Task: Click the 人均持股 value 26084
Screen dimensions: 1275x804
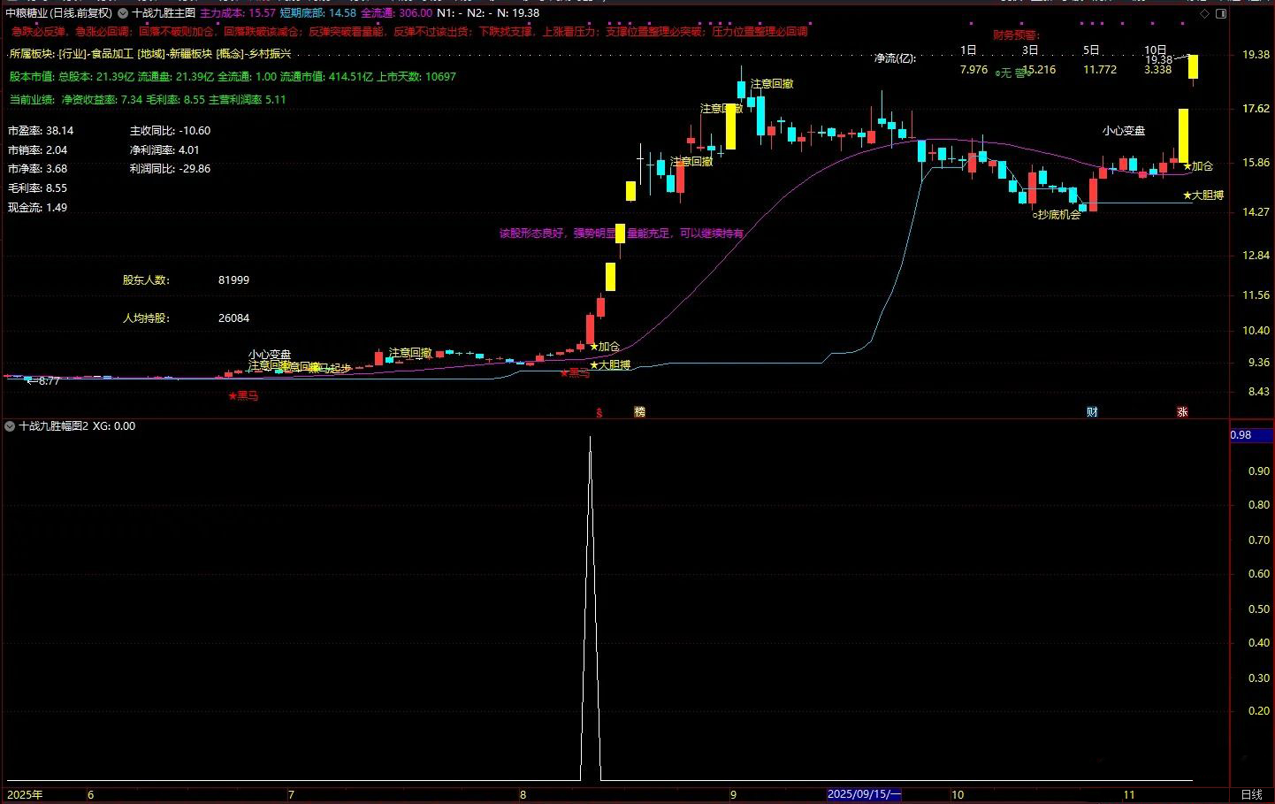Action: 233,318
